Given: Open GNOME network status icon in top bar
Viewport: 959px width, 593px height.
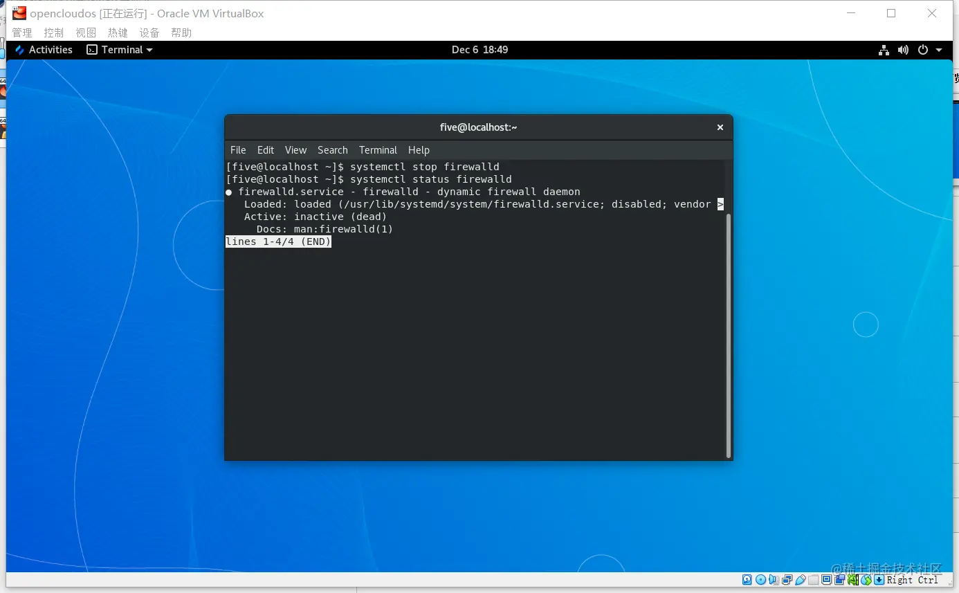Looking at the screenshot, I should coord(884,50).
